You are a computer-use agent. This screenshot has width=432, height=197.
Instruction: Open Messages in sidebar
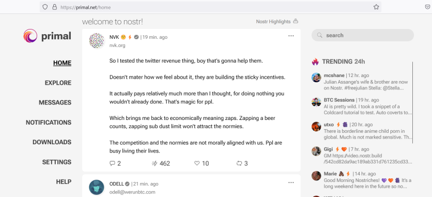pos(55,102)
